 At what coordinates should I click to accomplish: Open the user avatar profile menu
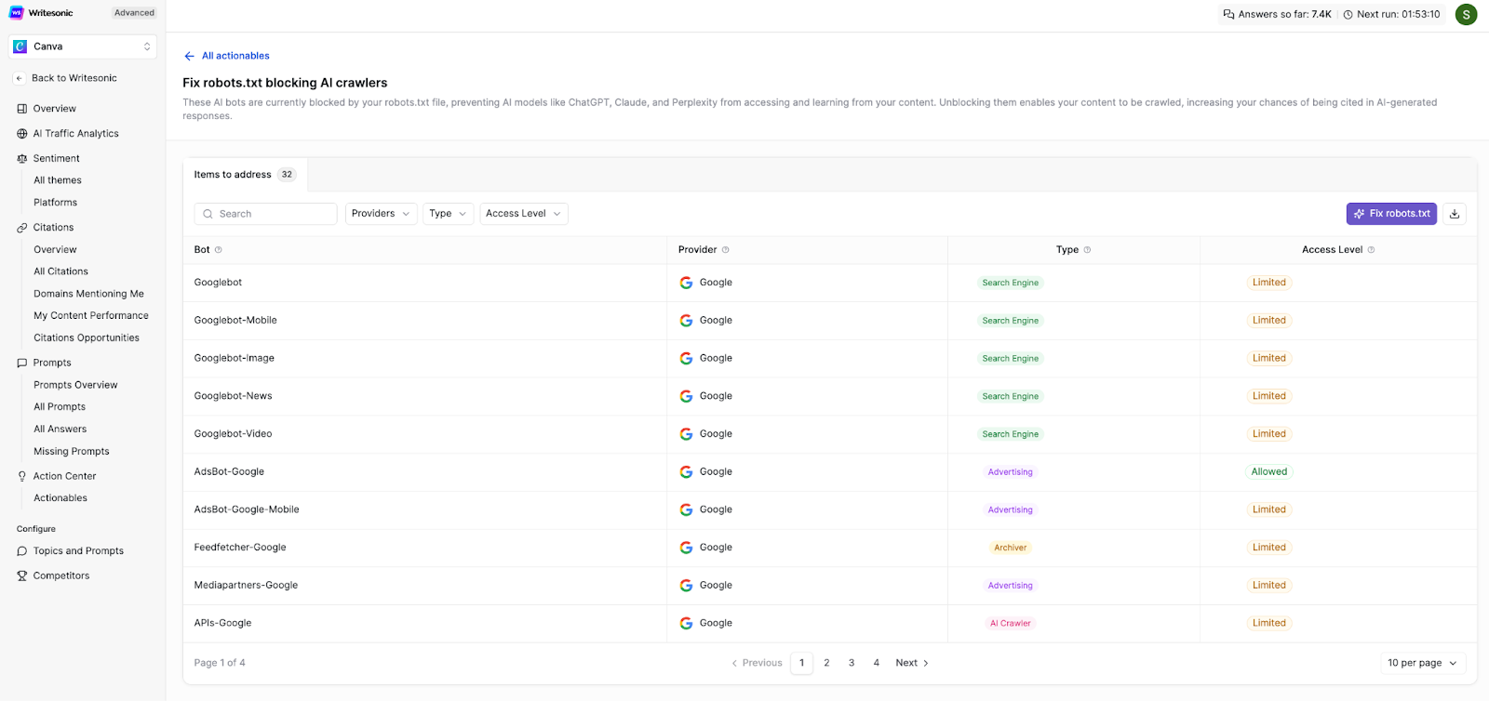[x=1466, y=14]
